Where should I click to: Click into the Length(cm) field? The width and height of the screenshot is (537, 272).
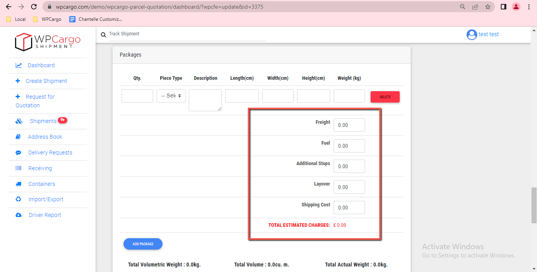pos(242,96)
